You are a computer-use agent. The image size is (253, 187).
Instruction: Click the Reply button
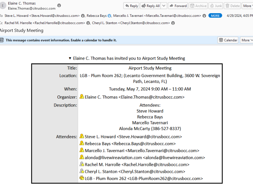(131, 6)
